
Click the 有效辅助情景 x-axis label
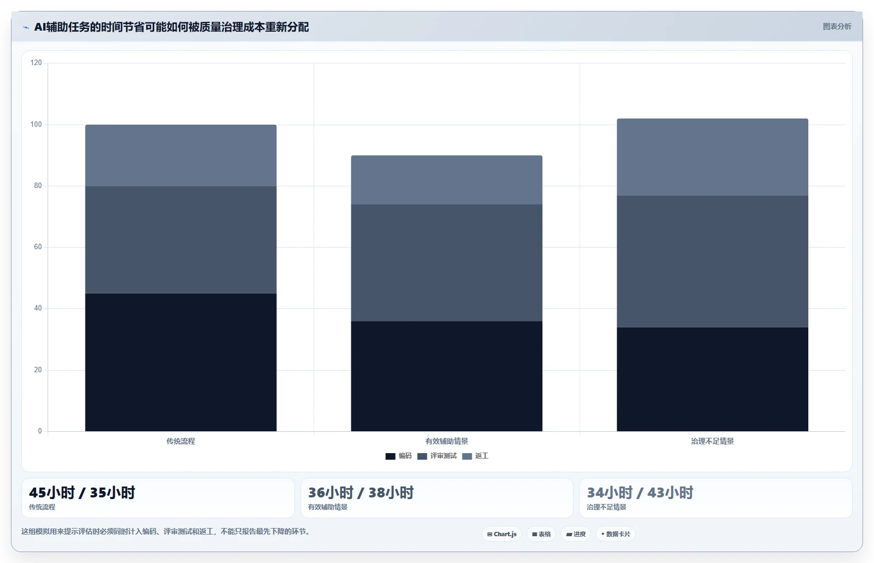click(x=447, y=441)
